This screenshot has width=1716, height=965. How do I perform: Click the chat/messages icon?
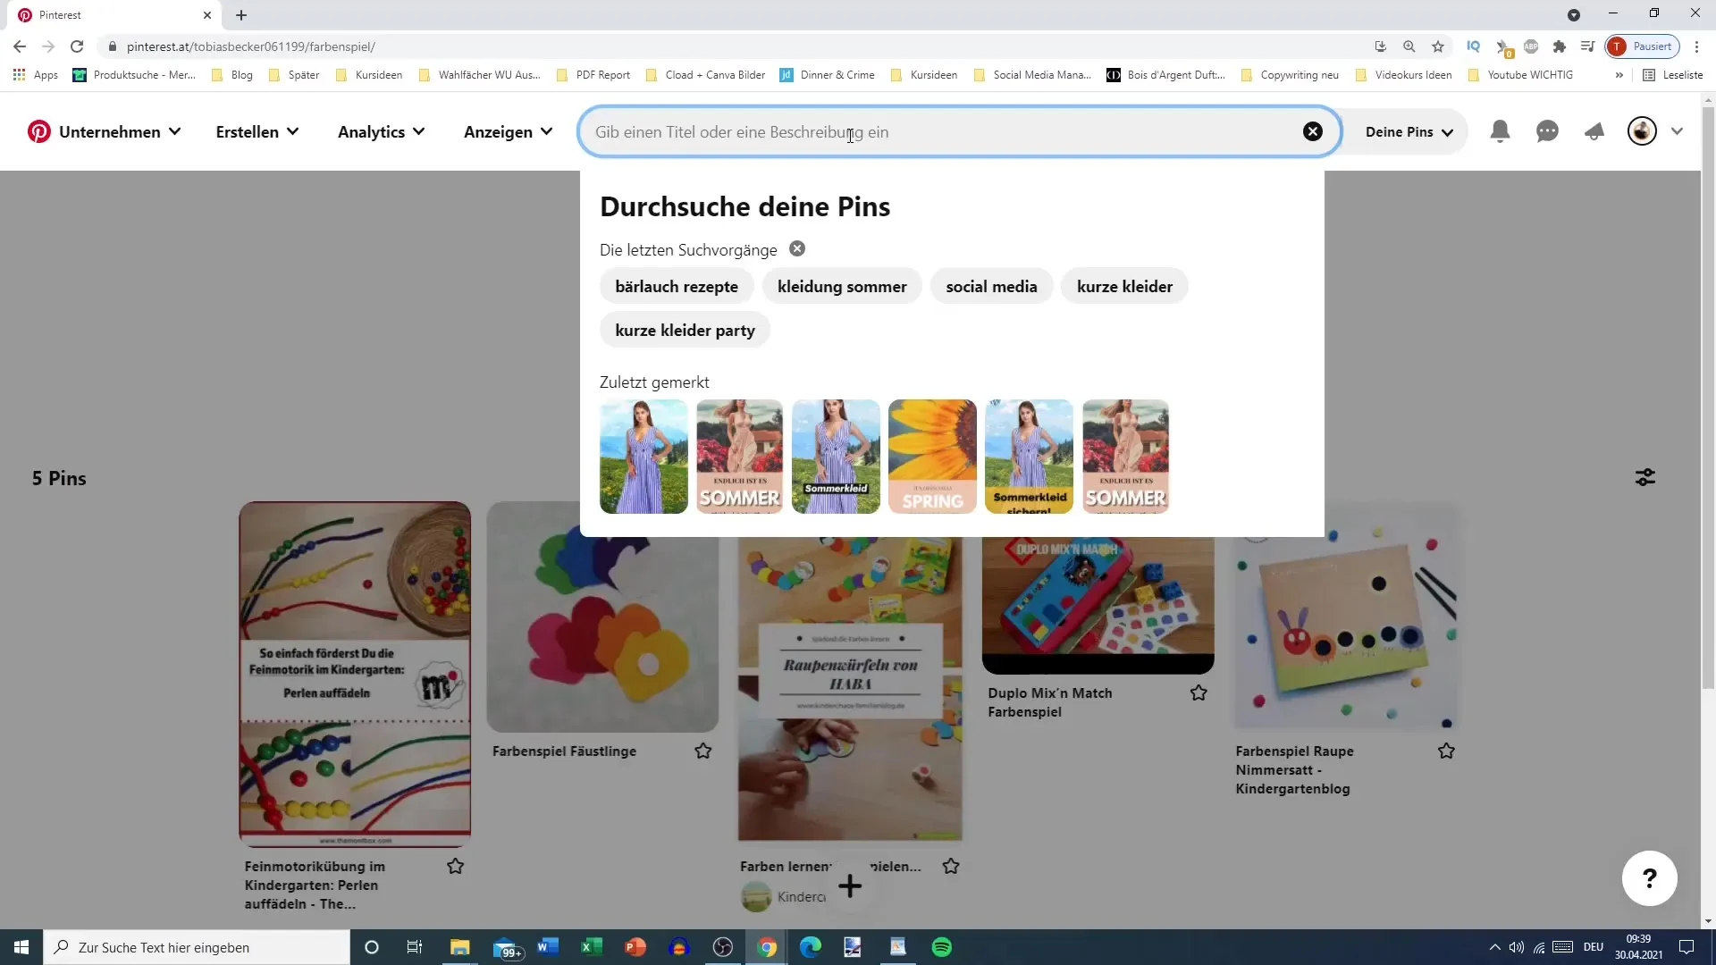tap(1549, 130)
